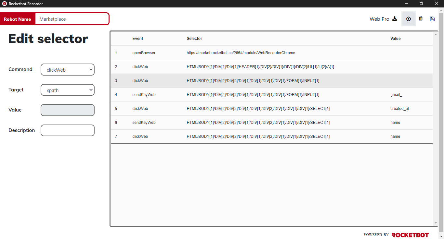Open the Command dropdown showing clickWeb

coord(68,70)
